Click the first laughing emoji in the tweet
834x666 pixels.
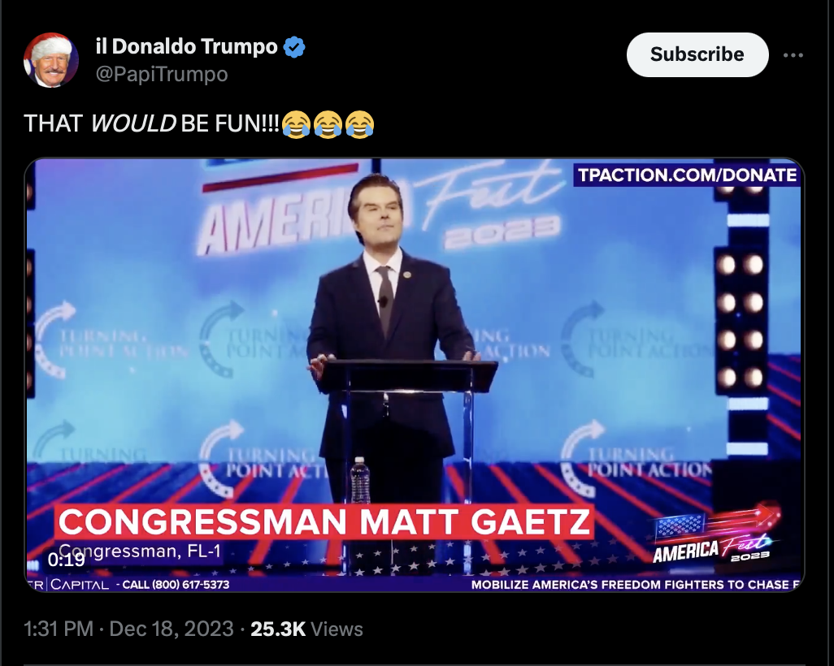(x=296, y=124)
